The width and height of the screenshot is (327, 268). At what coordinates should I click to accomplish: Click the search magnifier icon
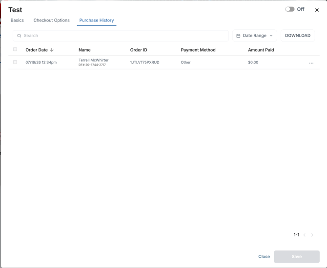click(19, 36)
